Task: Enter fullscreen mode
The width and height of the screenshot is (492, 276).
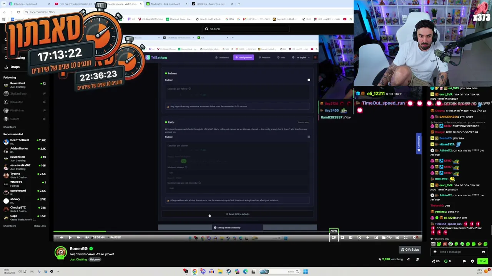Action: click(x=406, y=238)
